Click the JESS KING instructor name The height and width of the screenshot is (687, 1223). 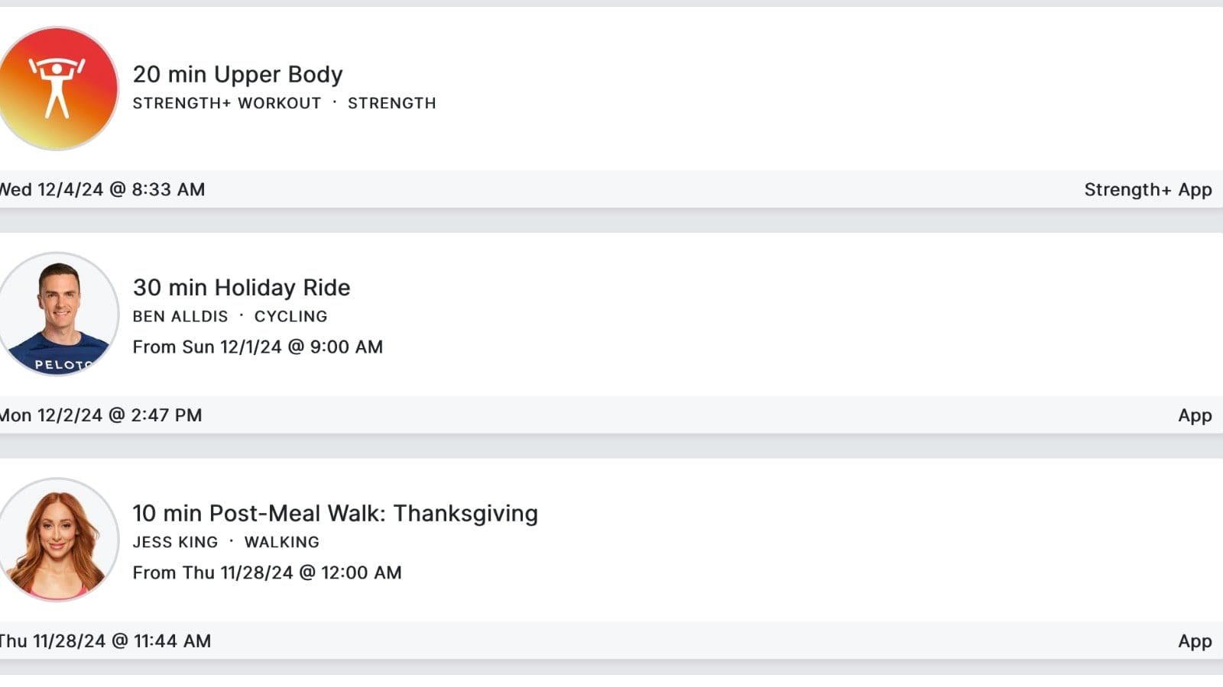[x=175, y=542]
